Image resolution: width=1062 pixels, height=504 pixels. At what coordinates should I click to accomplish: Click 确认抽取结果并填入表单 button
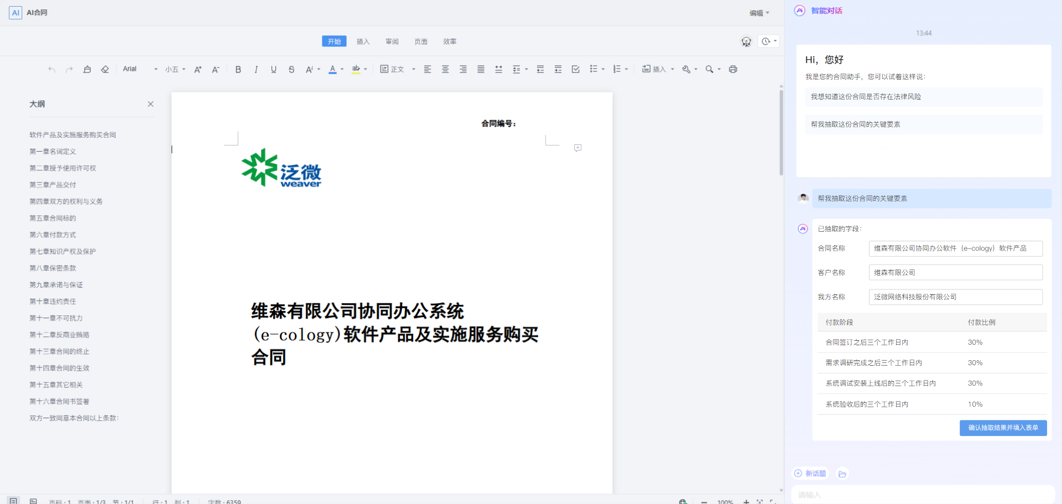coord(1003,428)
